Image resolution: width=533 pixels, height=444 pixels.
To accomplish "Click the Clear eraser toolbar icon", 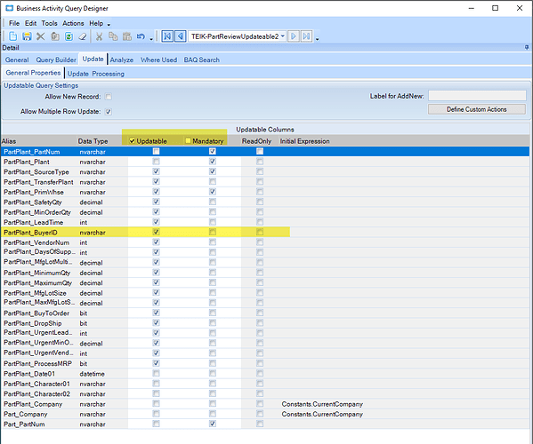I will tap(83, 36).
